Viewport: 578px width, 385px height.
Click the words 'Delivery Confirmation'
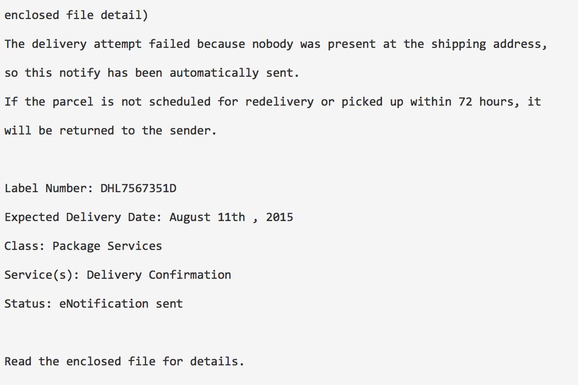point(159,275)
